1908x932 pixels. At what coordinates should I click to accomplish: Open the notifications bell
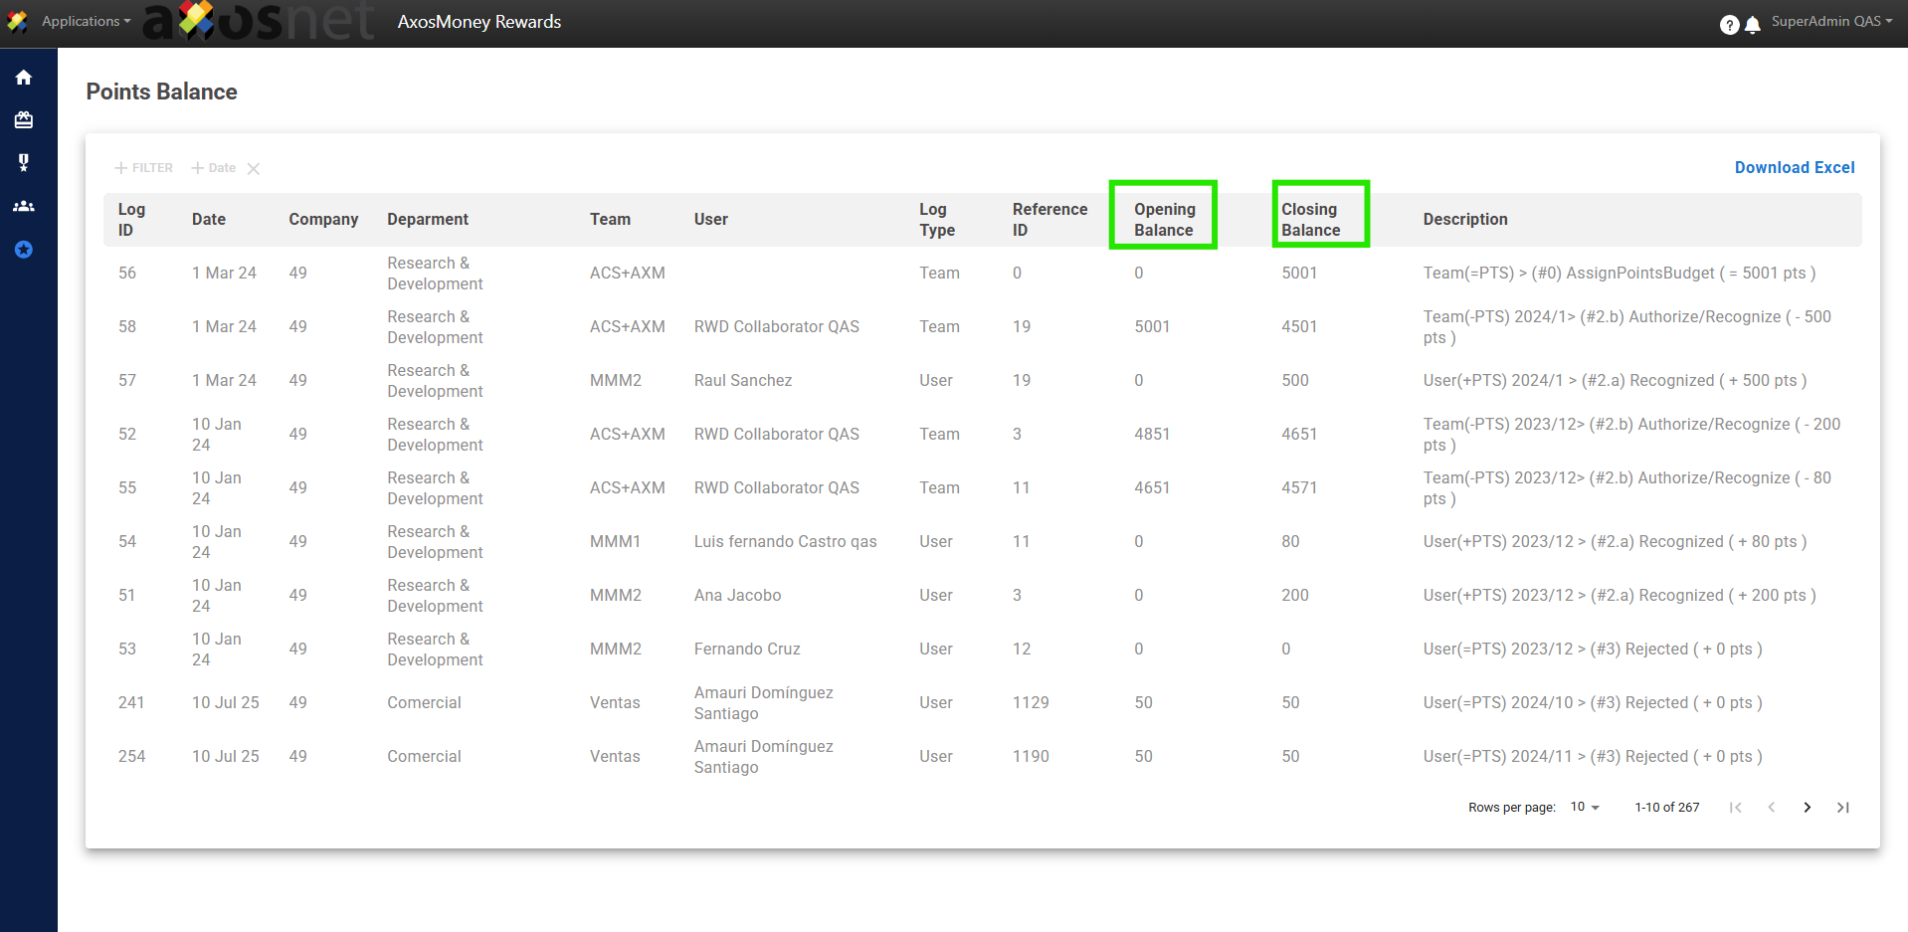pyautogui.click(x=1753, y=25)
